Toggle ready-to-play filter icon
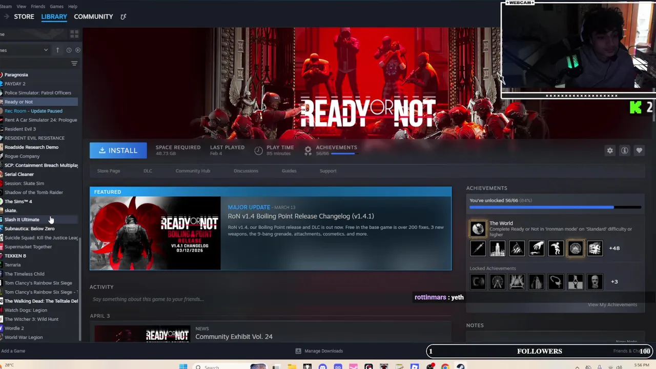Screen dimensions: 656x369 tap(78, 50)
